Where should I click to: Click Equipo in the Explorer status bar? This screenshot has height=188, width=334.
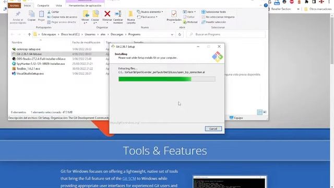[236, 118]
